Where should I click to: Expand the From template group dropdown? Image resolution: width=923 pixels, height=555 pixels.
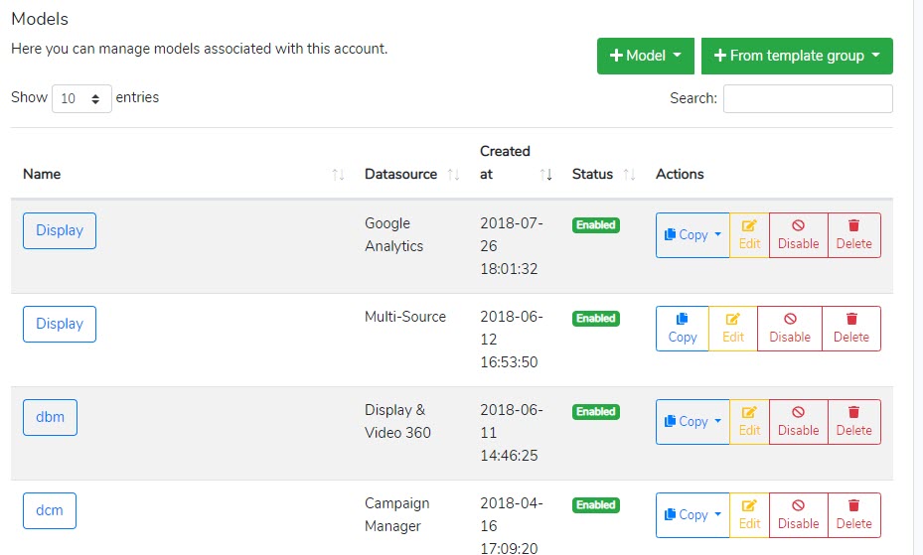click(797, 56)
